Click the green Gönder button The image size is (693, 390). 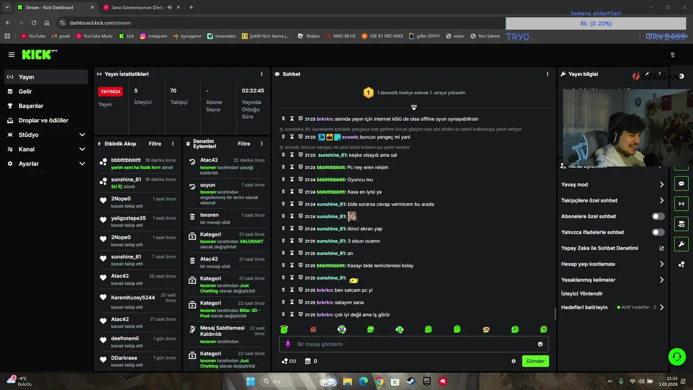click(x=535, y=361)
